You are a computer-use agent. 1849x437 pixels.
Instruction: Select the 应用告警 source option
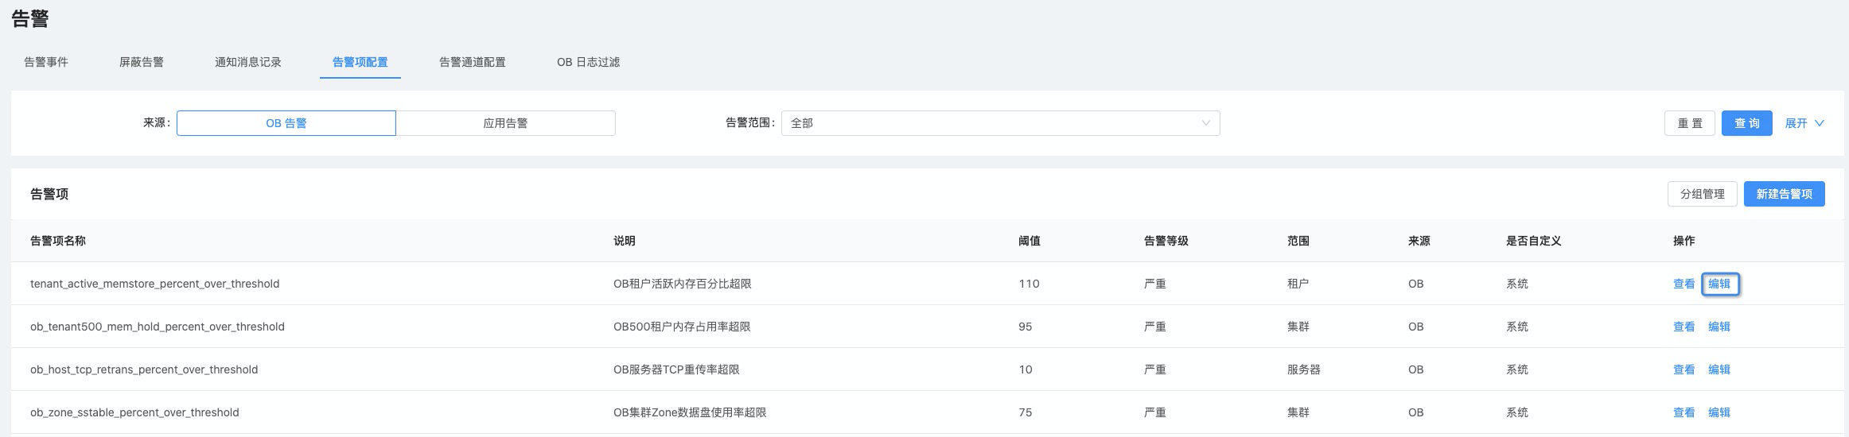505,123
